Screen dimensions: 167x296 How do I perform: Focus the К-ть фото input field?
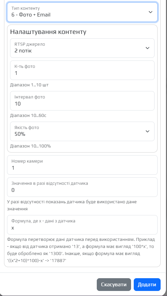click(x=82, y=70)
